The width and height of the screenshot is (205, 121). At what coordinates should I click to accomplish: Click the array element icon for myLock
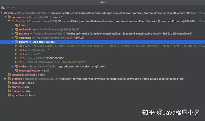[x=20, y=54]
